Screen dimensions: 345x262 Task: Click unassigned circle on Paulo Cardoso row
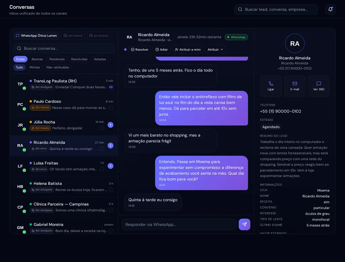[111, 107]
